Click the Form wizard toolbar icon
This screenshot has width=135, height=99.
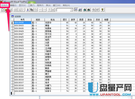tap(85, 10)
